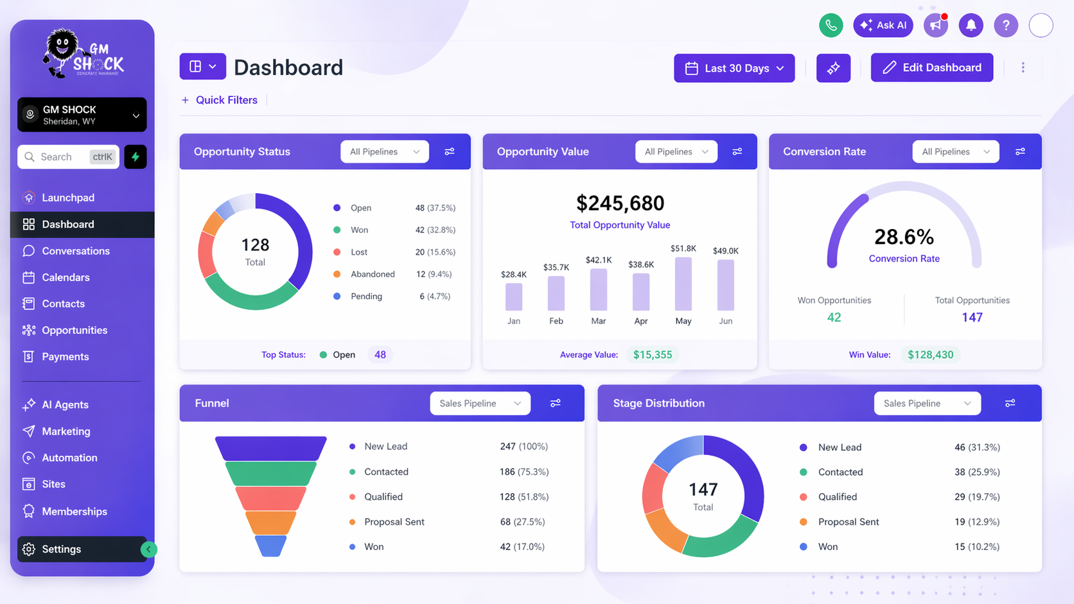Viewport: 1074px width, 604px height.
Task: Open Opportunities in sidebar
Action: pos(82,330)
